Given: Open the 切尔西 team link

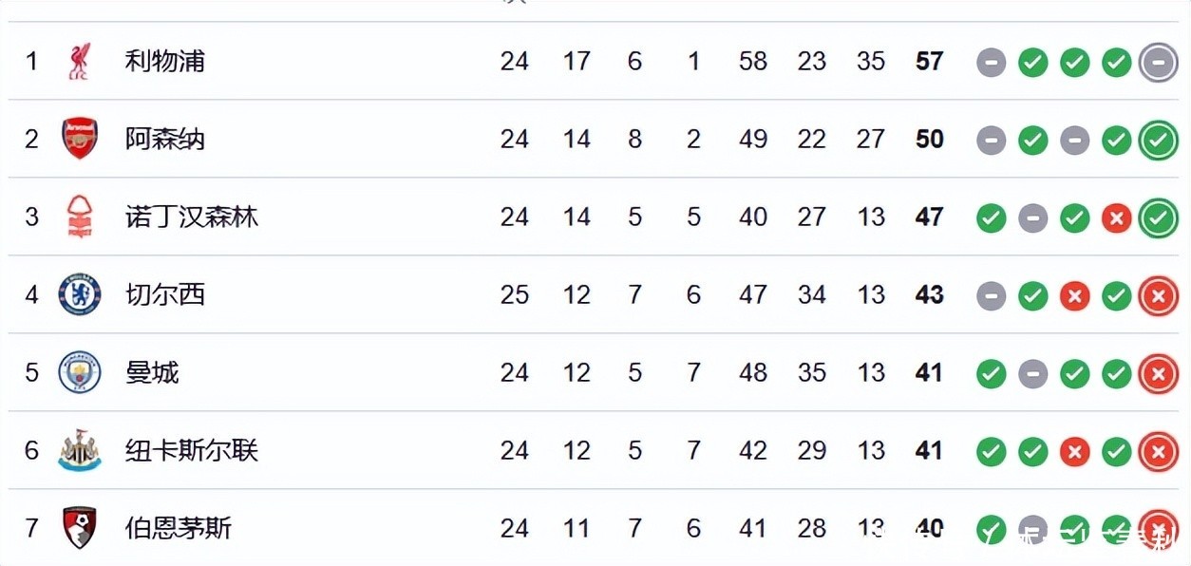Looking at the screenshot, I should point(165,295).
